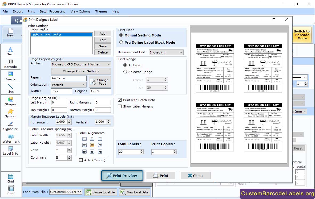Viewport: 315px width, 199px height.
Task: Select highlighted center alignment icon
Action: [x=92, y=145]
